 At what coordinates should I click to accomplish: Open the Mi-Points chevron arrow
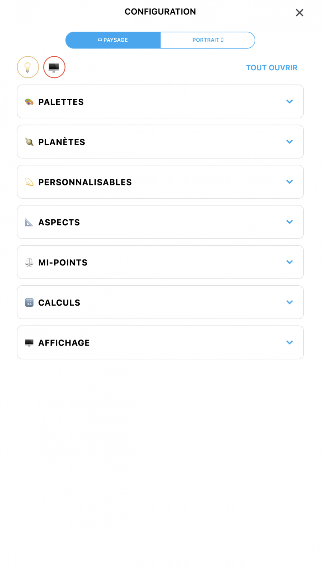click(289, 262)
